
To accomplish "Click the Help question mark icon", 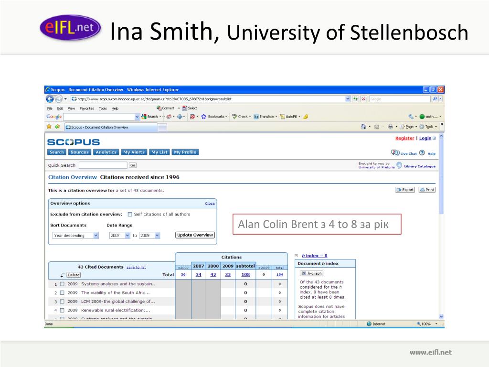I will coord(422,152).
